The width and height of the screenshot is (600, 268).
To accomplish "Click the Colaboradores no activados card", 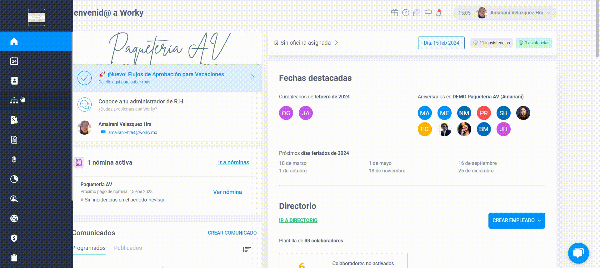I will pos(343,261).
